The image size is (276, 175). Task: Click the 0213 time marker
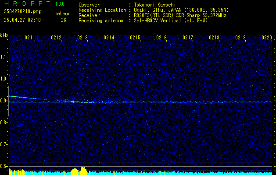point(82,38)
